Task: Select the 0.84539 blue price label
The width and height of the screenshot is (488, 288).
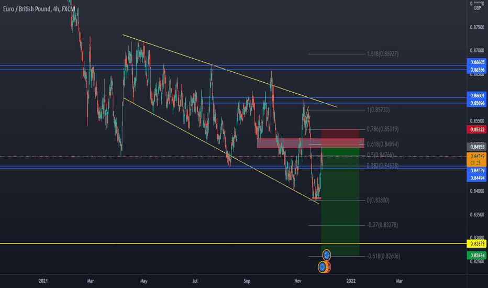Action: [477, 171]
